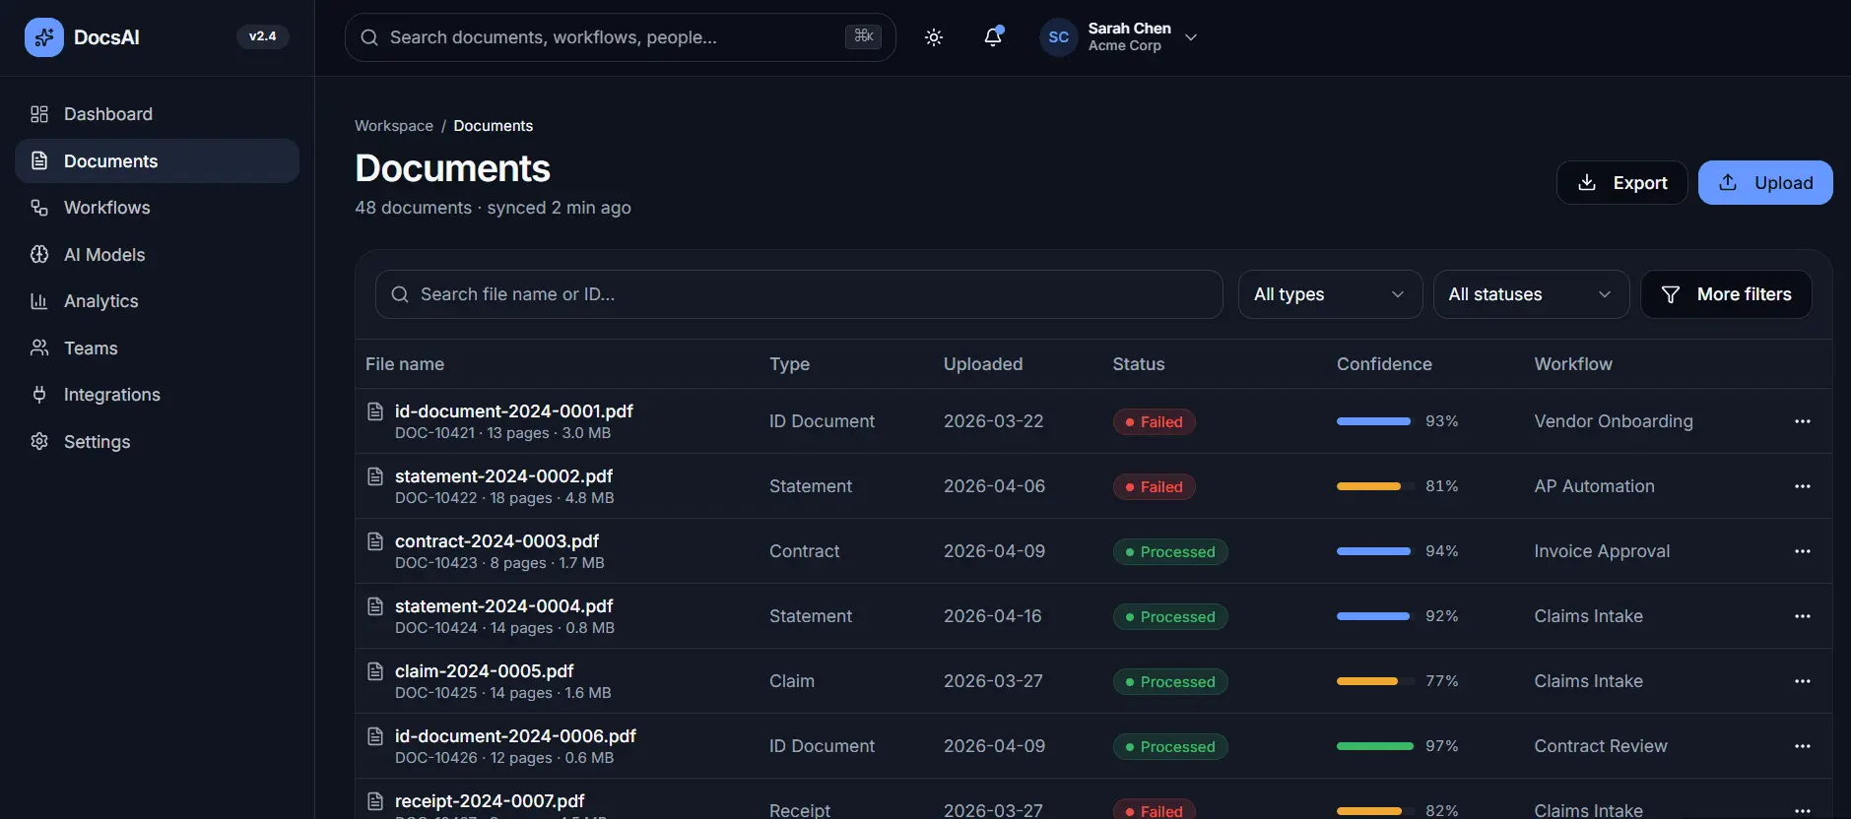Click file icon beside receipt-2024-0007.pdf
Viewport: 1851px width, 819px height.
[x=375, y=801]
